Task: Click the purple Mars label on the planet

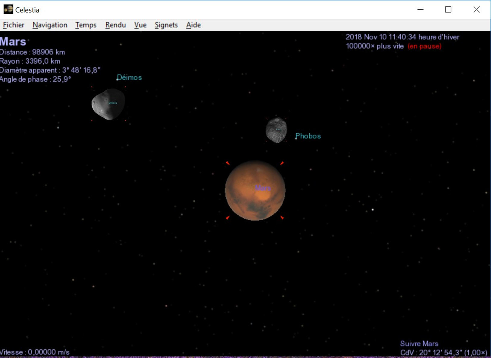Action: pos(263,188)
